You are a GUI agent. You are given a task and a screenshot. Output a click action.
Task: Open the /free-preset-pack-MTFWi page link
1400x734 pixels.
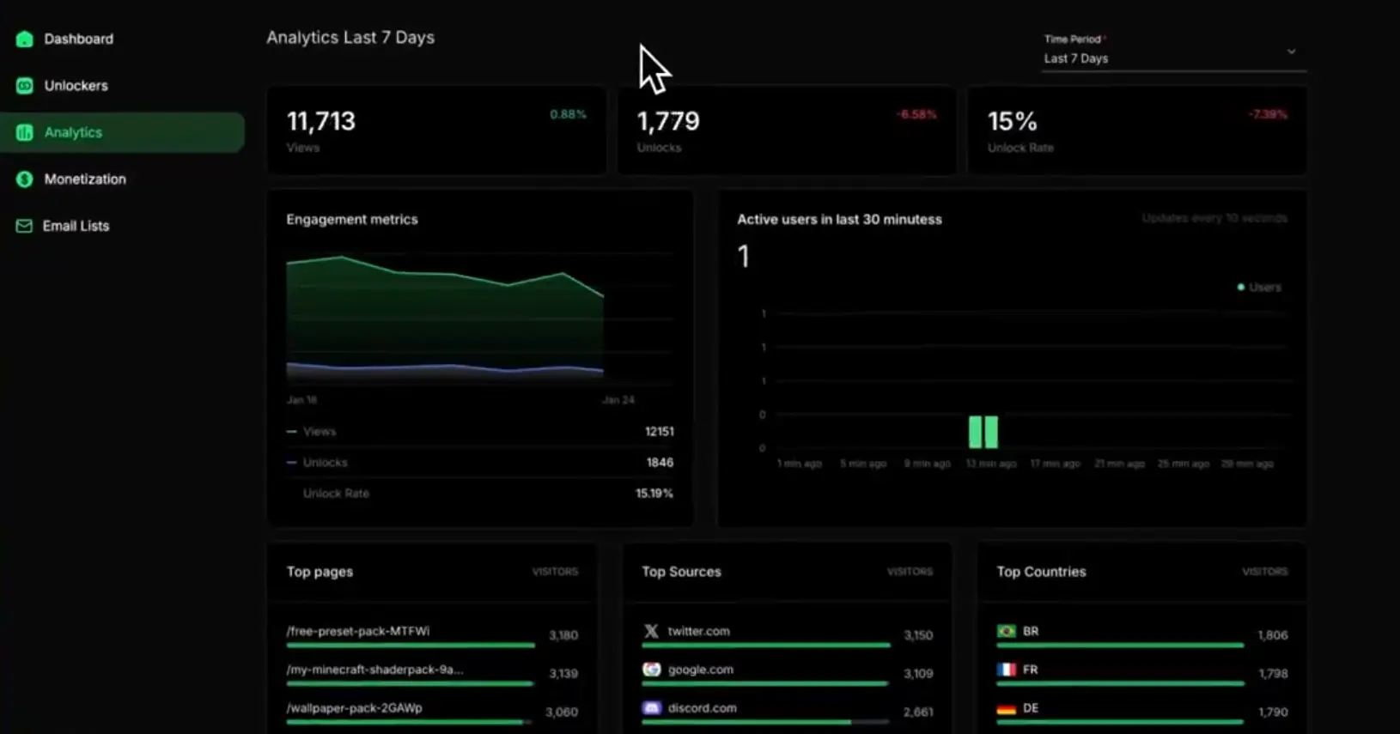[358, 631]
